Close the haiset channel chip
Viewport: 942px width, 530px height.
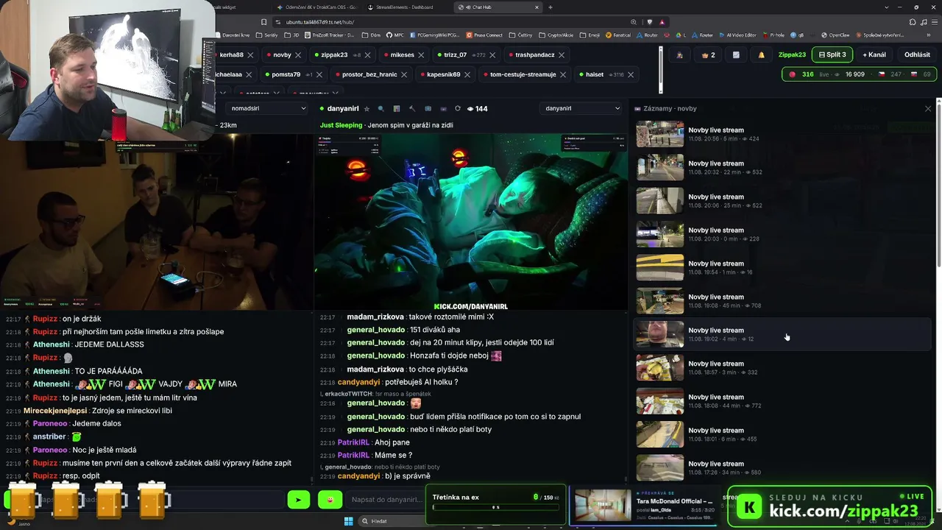click(631, 74)
